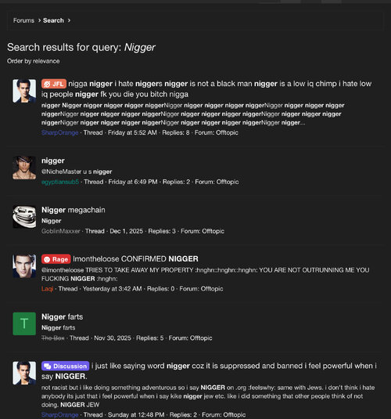This screenshot has width=391, height=419.
Task: Filter by the purple Discussion prefix tag
Action: 66,366
